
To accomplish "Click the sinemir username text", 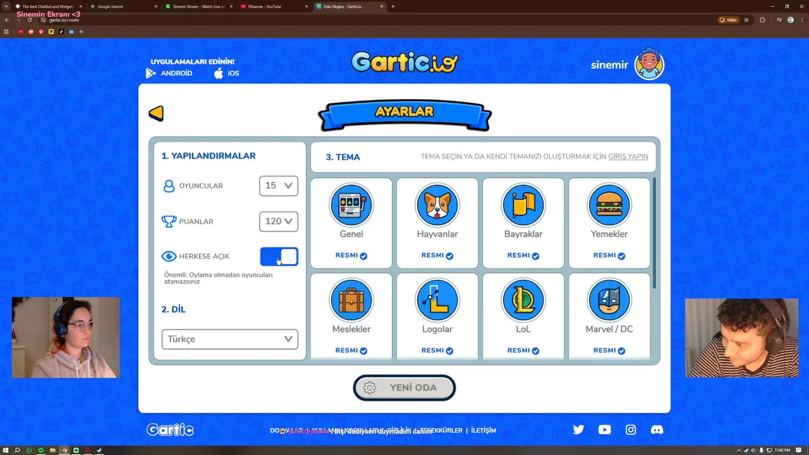I will point(609,65).
